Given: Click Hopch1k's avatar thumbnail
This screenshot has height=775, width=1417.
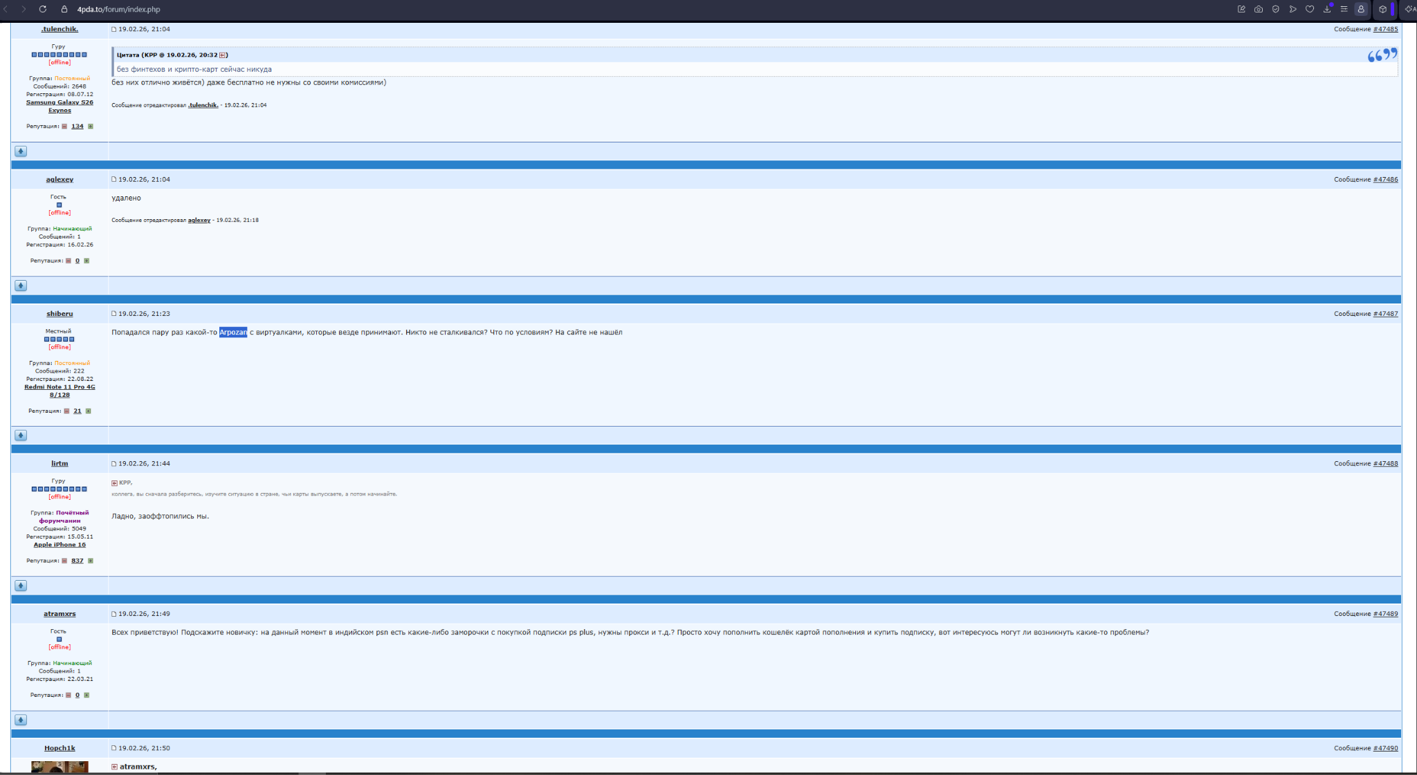Looking at the screenshot, I should [x=60, y=767].
